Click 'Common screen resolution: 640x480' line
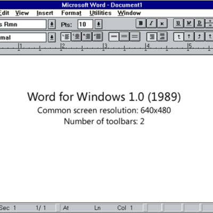 click(104, 110)
